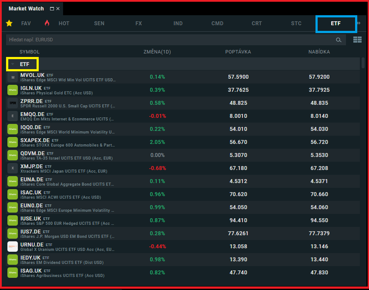Click the IGLN.UK iShares logo icon
This screenshot has width=369, height=290.
(13, 90)
